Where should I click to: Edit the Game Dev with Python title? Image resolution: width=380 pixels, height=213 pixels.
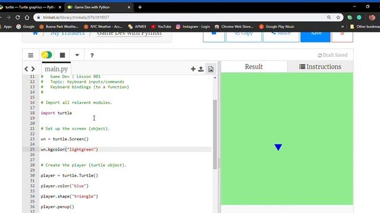click(129, 33)
